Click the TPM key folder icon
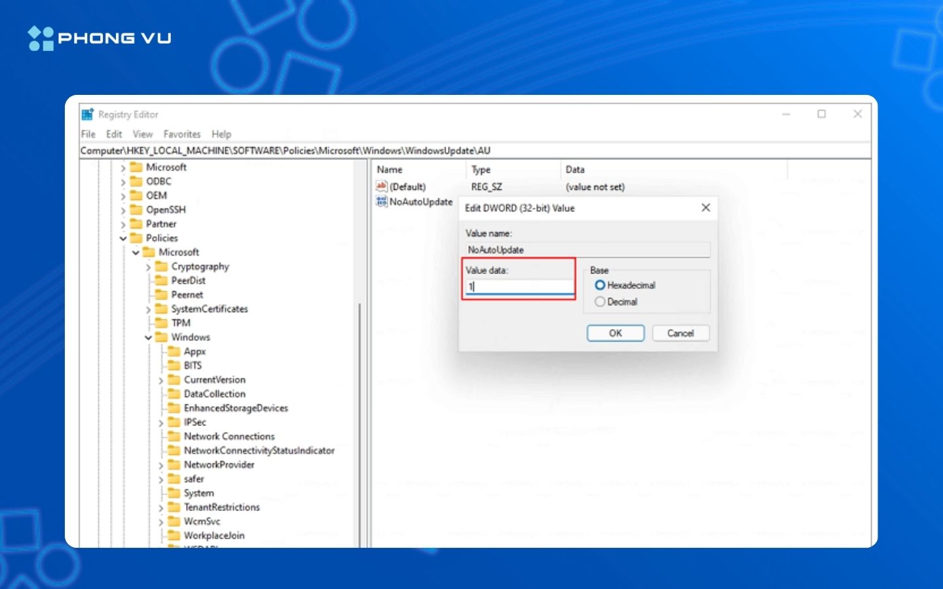The height and width of the screenshot is (589, 943). click(x=162, y=323)
